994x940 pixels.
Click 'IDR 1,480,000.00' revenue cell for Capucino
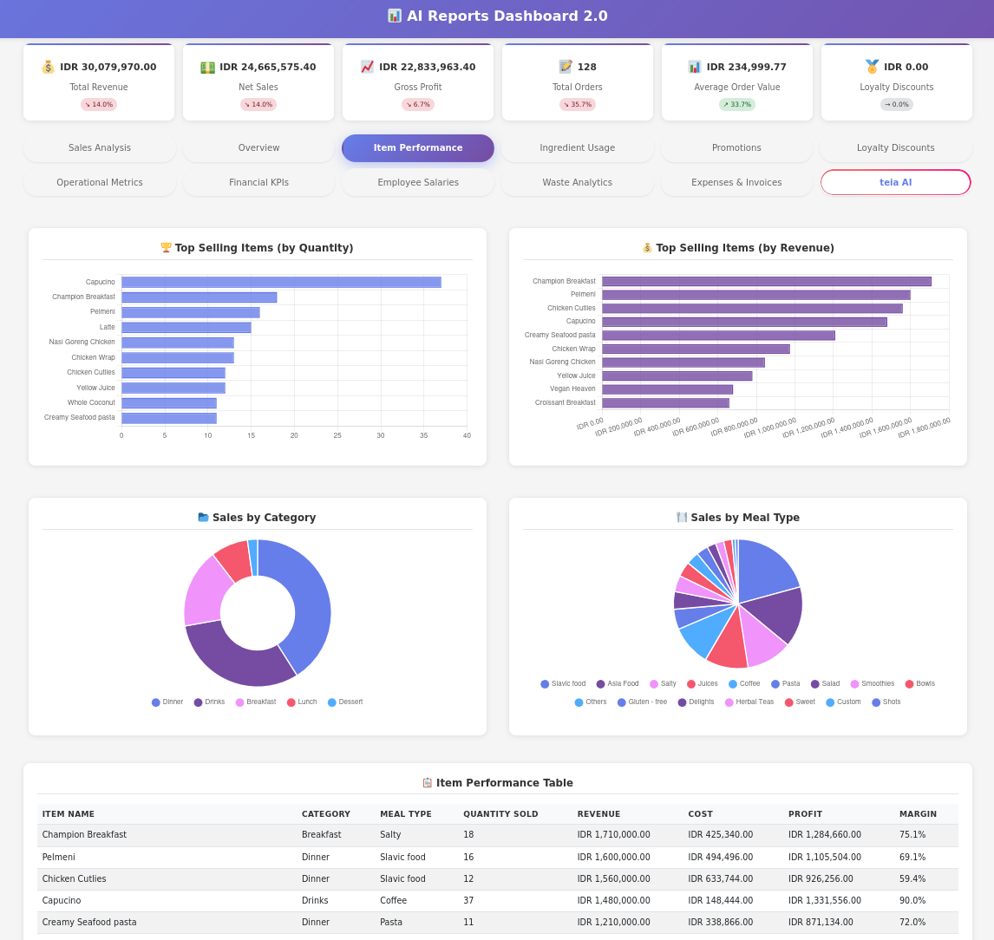pos(613,901)
